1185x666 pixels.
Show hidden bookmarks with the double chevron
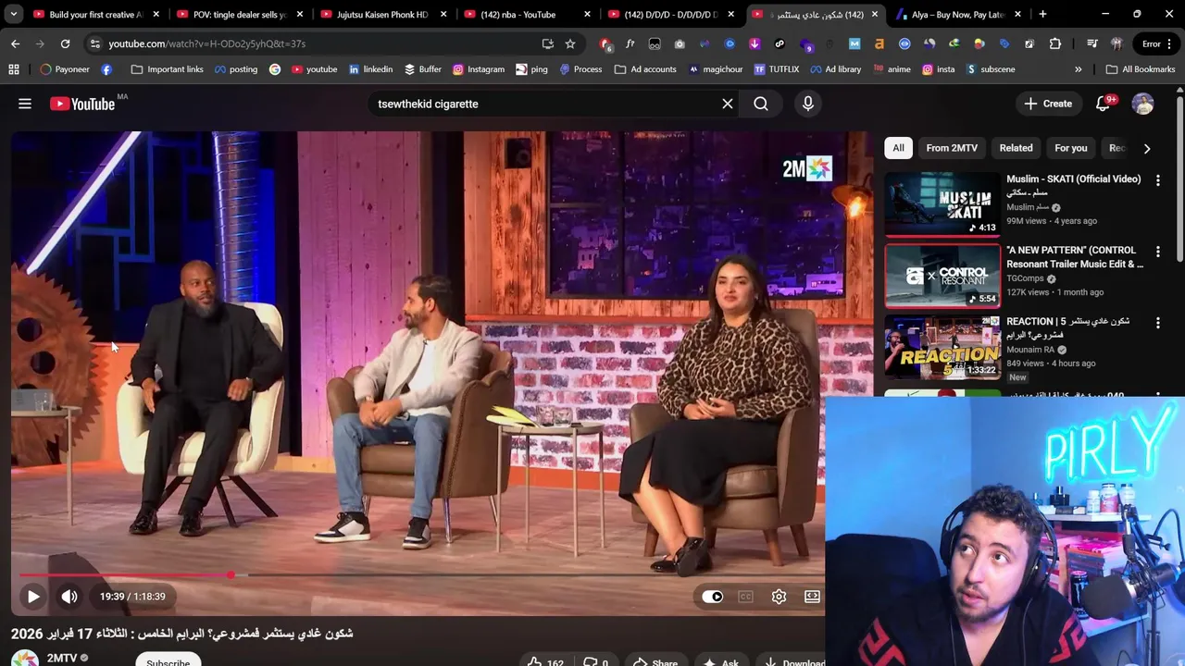(1078, 69)
